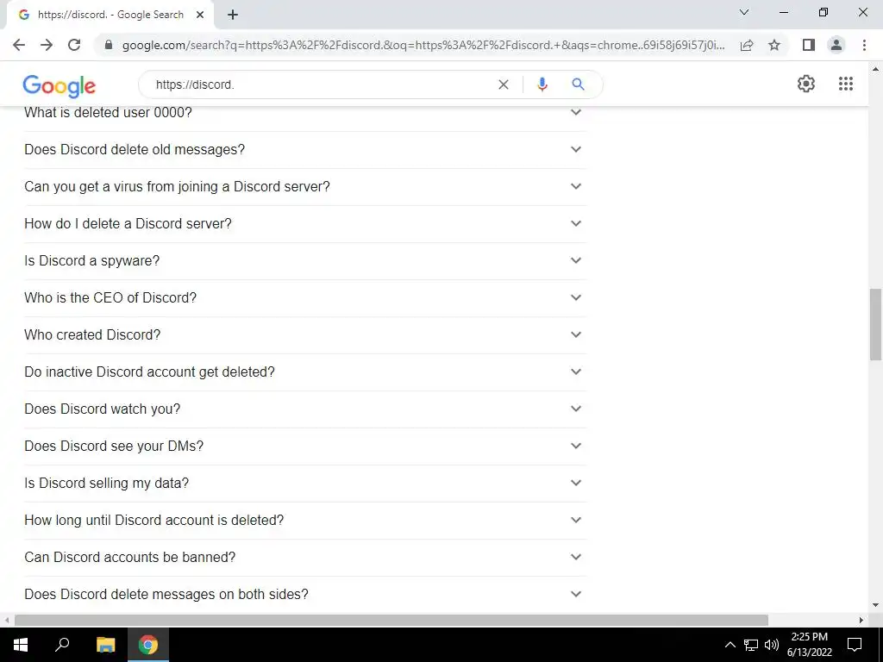Open the Chrome profile avatar
The image size is (883, 662).
pyautogui.click(x=836, y=45)
